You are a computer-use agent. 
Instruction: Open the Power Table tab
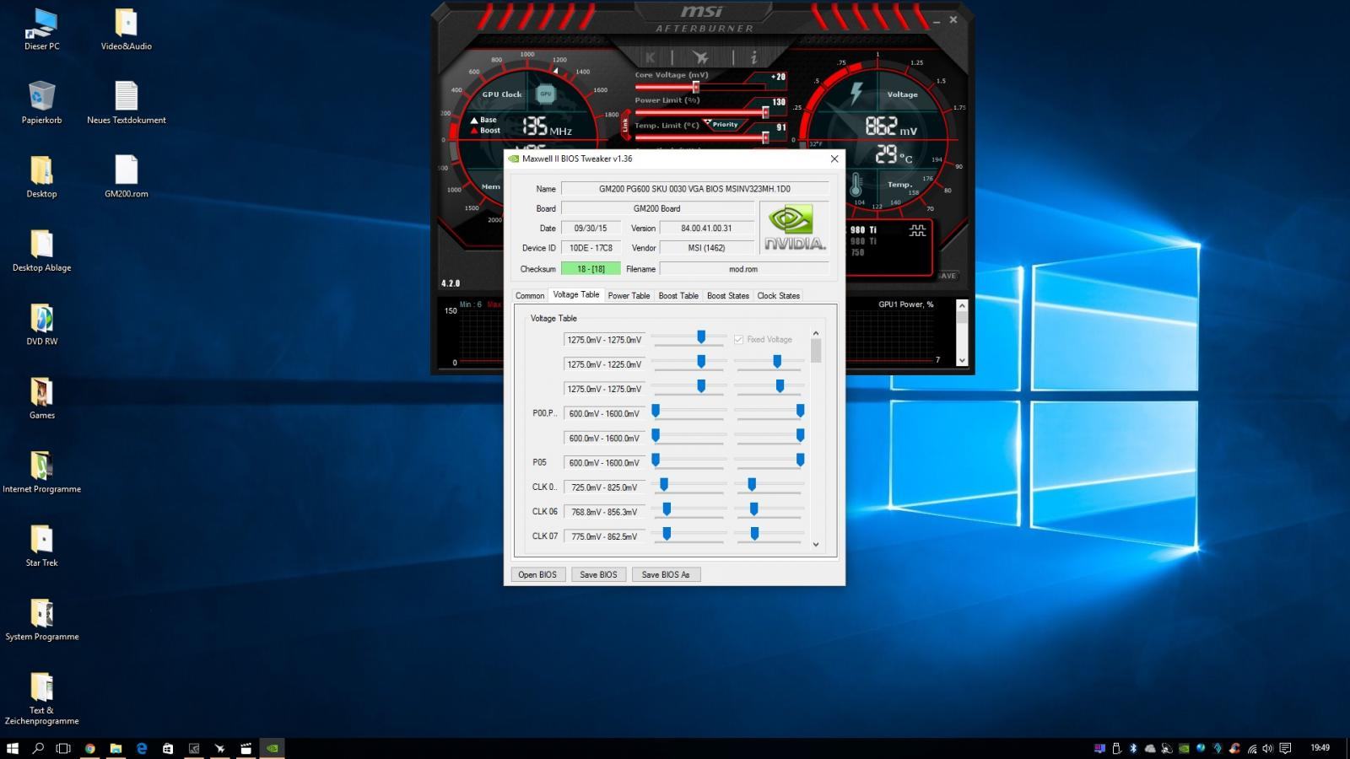click(629, 295)
